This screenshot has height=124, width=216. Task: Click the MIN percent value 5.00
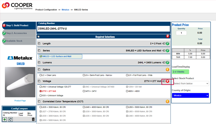(190, 54)
